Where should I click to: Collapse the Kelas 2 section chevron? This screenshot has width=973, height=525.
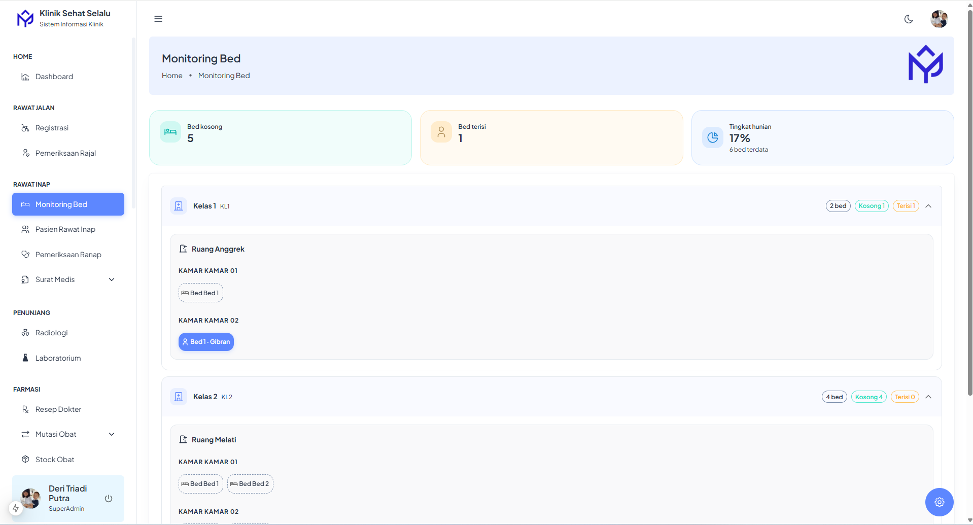pos(928,397)
